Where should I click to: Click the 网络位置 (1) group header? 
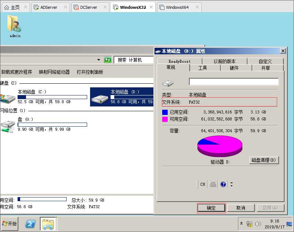click(x=12, y=110)
